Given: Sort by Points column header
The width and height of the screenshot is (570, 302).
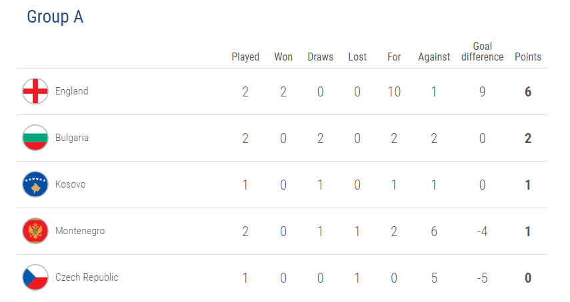Looking at the screenshot, I should (528, 57).
